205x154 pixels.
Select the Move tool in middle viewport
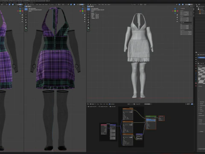coord(26,15)
